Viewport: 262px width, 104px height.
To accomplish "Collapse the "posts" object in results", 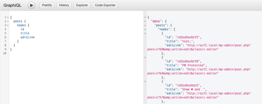I will (145, 25).
